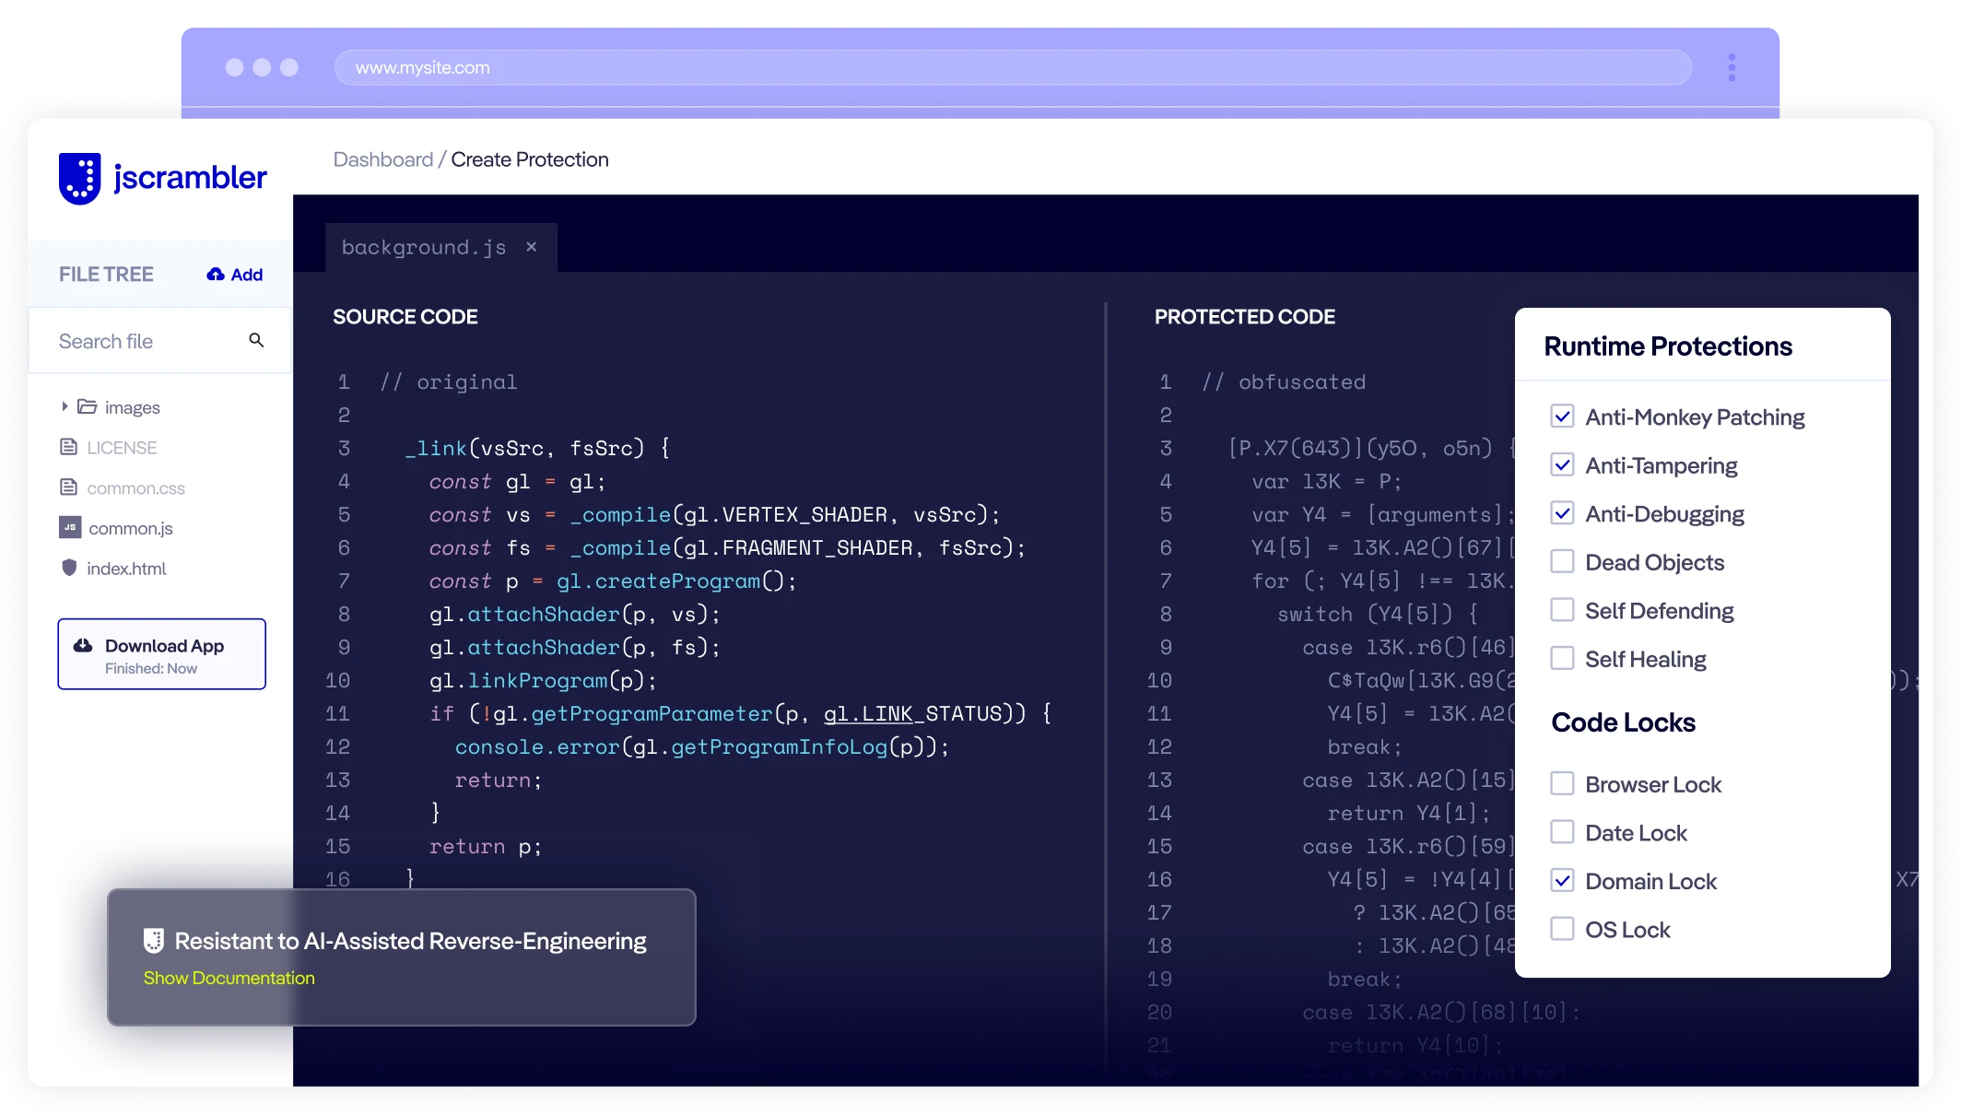Open the Show Documentation link
The height and width of the screenshot is (1115, 1961).
tap(229, 978)
